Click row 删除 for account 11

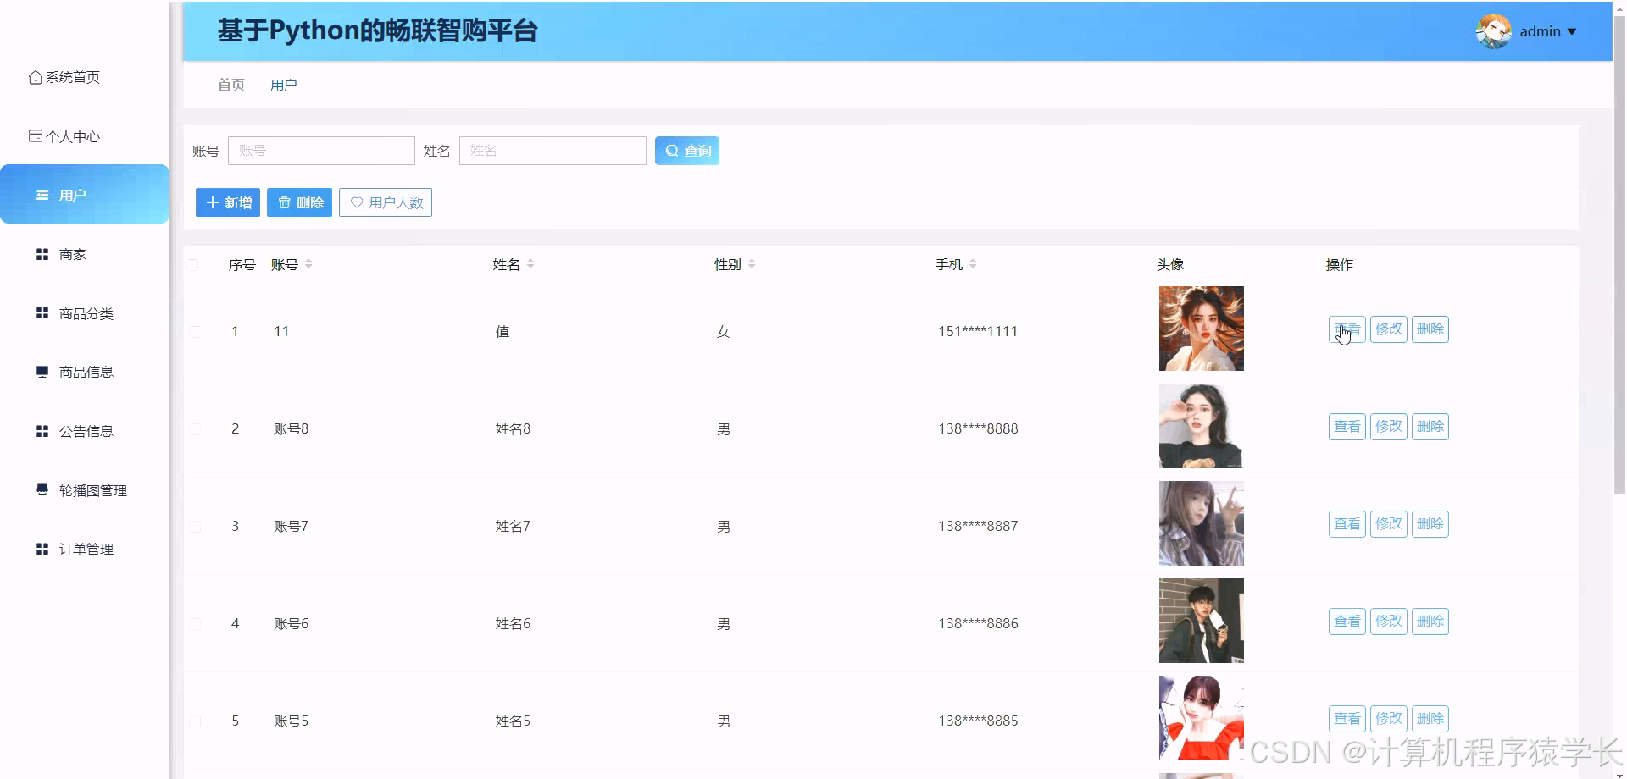point(1430,329)
